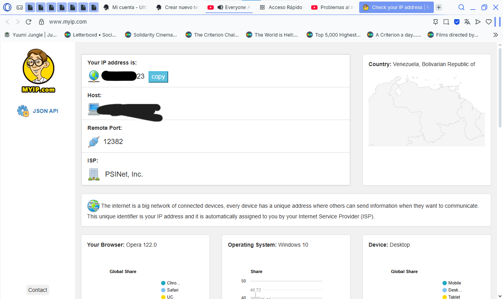Click the reload page icon
Viewport: 503px width, 299px height.
tap(28, 22)
